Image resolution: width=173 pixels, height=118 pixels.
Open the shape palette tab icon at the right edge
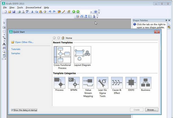169,27
